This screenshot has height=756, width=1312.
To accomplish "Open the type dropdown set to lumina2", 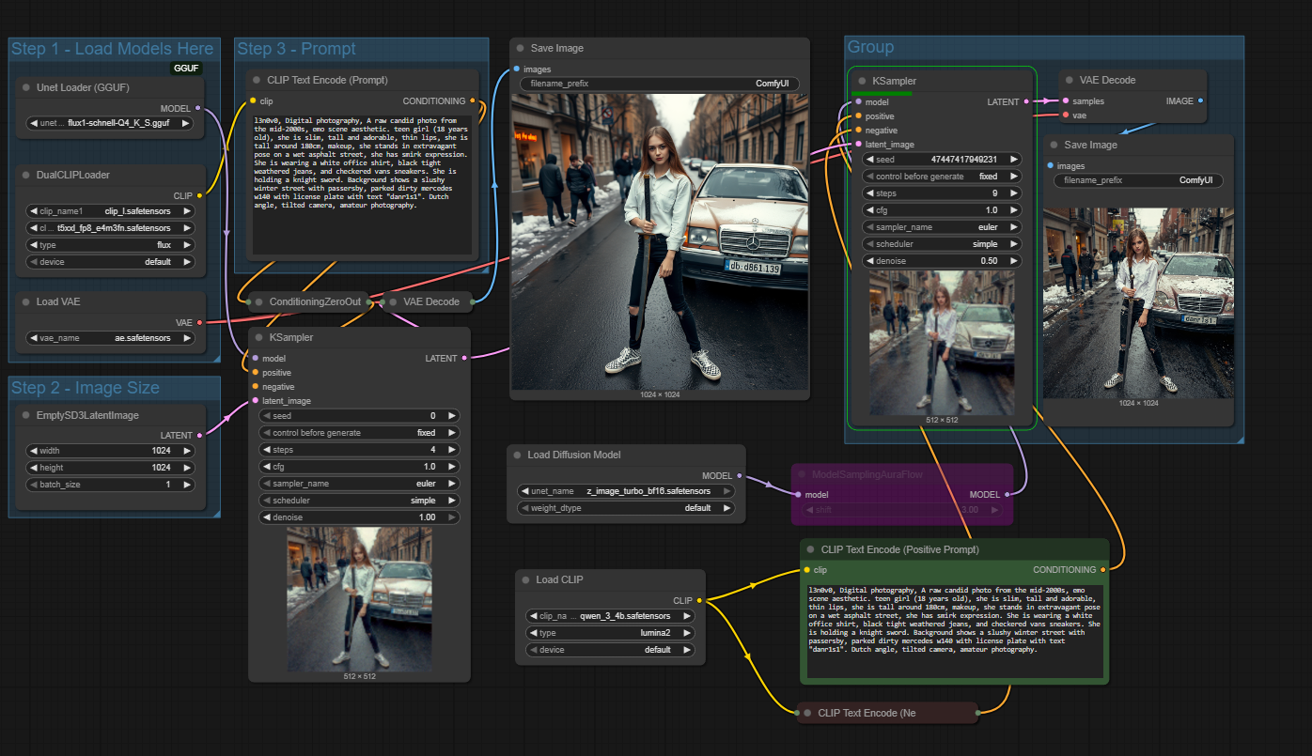I will click(x=610, y=633).
